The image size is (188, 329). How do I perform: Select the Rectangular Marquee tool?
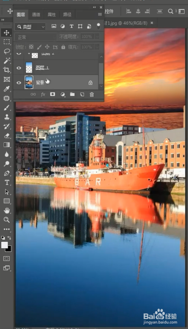click(x=6, y=42)
